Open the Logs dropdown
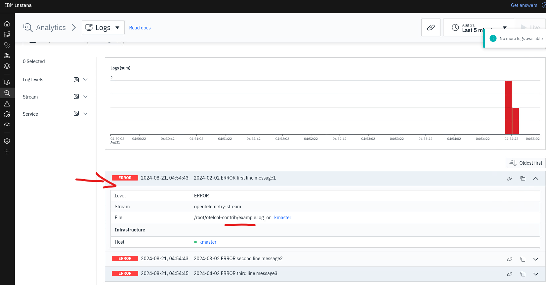 [x=103, y=27]
